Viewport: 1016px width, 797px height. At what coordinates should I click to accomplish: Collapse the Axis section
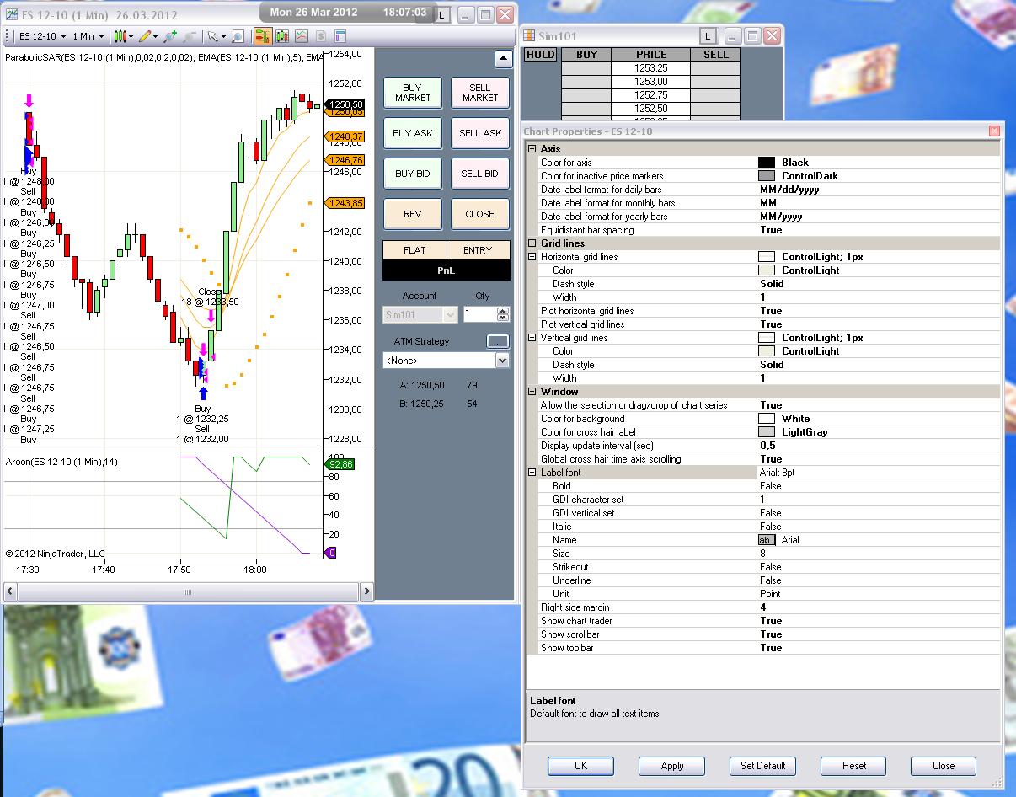[532, 149]
